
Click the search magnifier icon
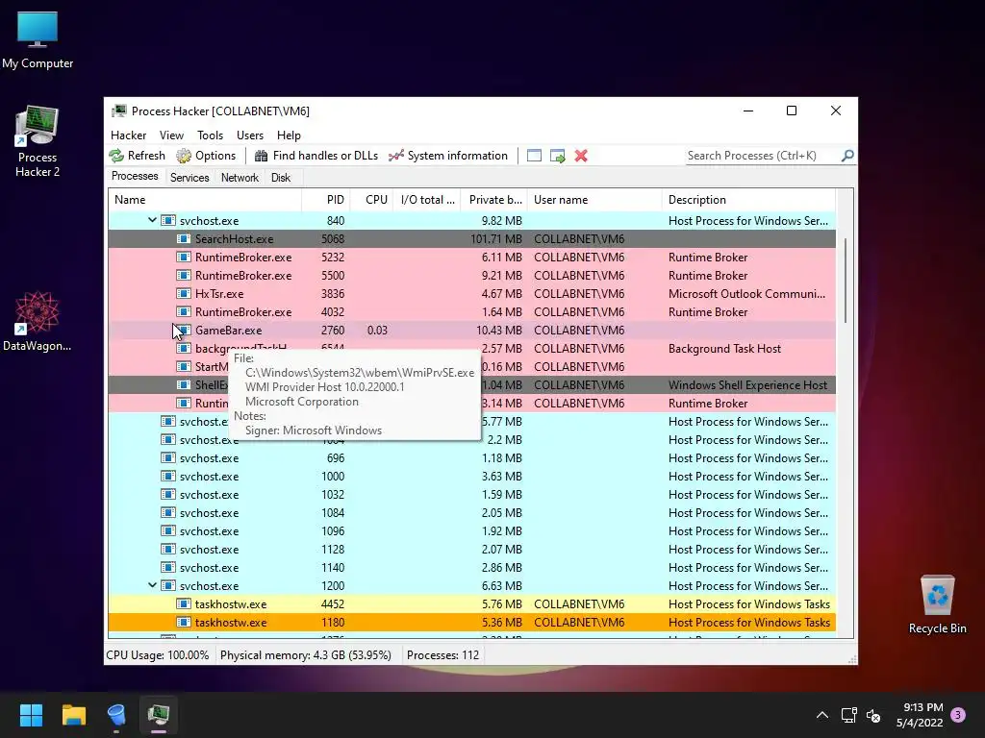click(847, 155)
